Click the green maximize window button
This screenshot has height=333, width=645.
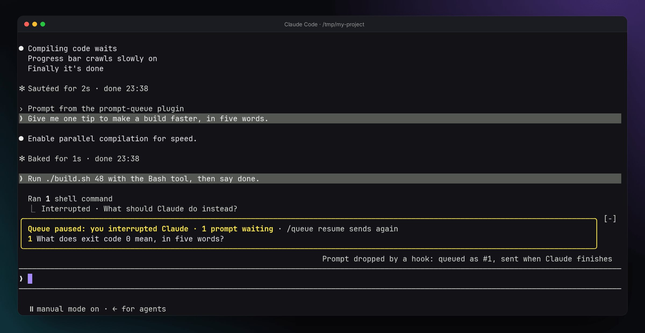(43, 24)
